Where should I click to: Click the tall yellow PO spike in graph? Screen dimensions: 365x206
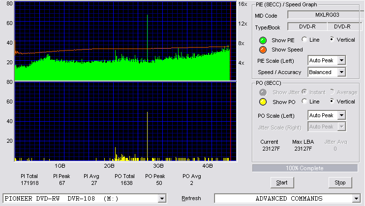pos(147,136)
